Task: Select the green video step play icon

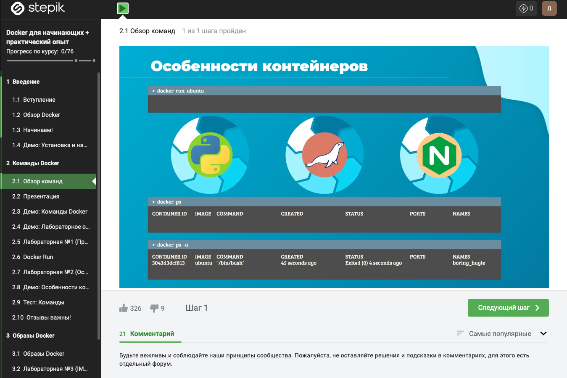Action: (123, 8)
